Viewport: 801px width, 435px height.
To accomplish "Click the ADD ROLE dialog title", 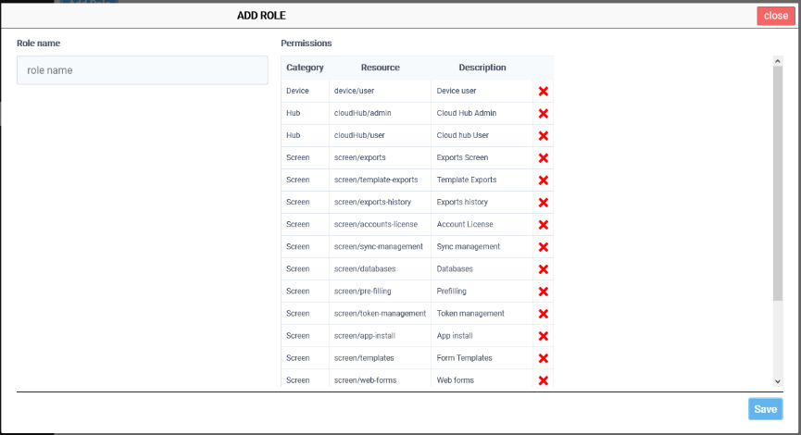I will click(261, 16).
